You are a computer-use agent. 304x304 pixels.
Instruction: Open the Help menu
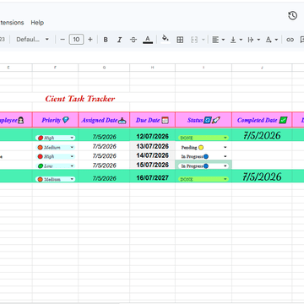(37, 23)
